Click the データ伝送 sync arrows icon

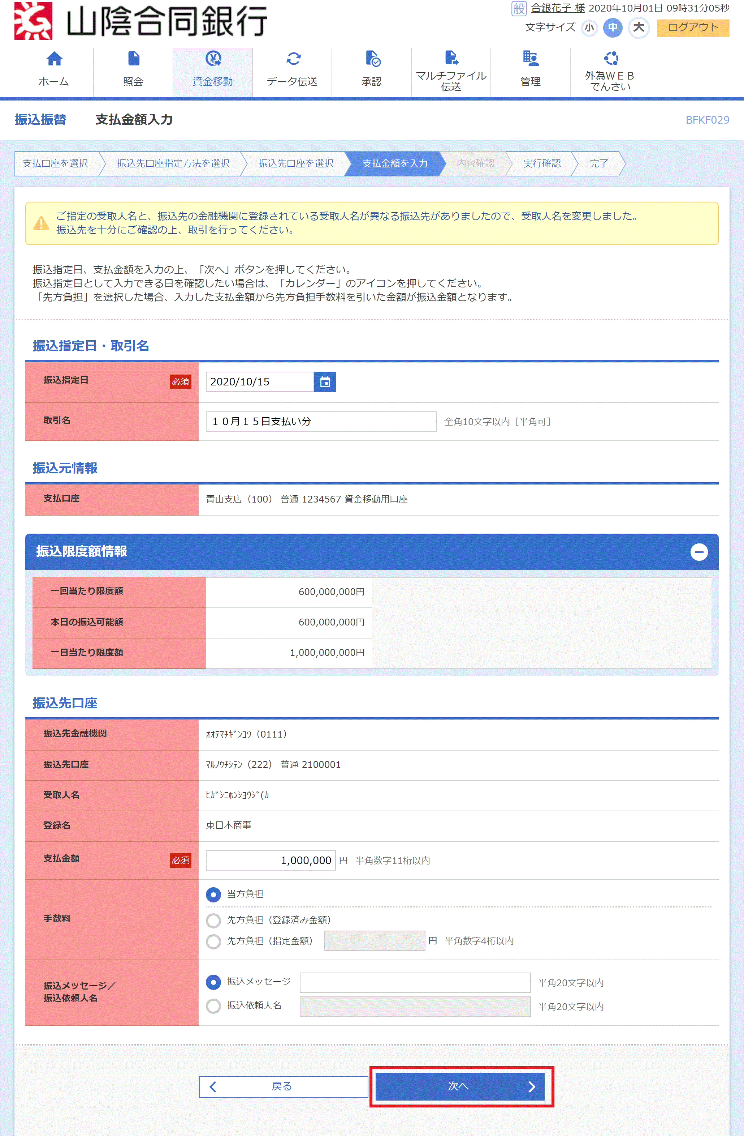coord(293,59)
